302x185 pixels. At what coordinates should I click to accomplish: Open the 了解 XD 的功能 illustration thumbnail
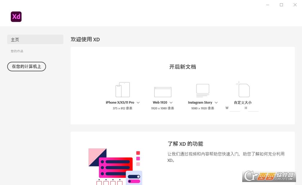[x=115, y=166]
